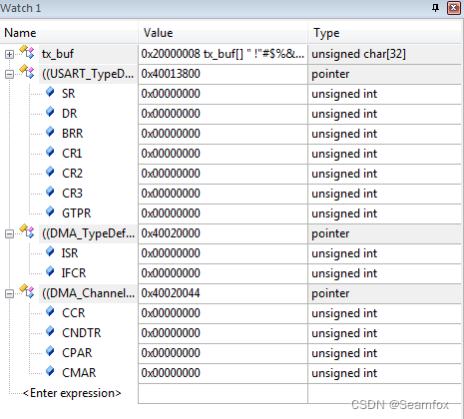Select the CPAR register name
This screenshot has width=464, height=419.
pos(77,353)
